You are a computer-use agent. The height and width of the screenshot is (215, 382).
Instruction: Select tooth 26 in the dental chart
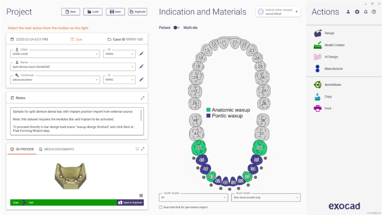coord(262,77)
